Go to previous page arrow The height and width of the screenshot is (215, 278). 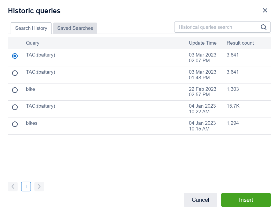[13, 186]
